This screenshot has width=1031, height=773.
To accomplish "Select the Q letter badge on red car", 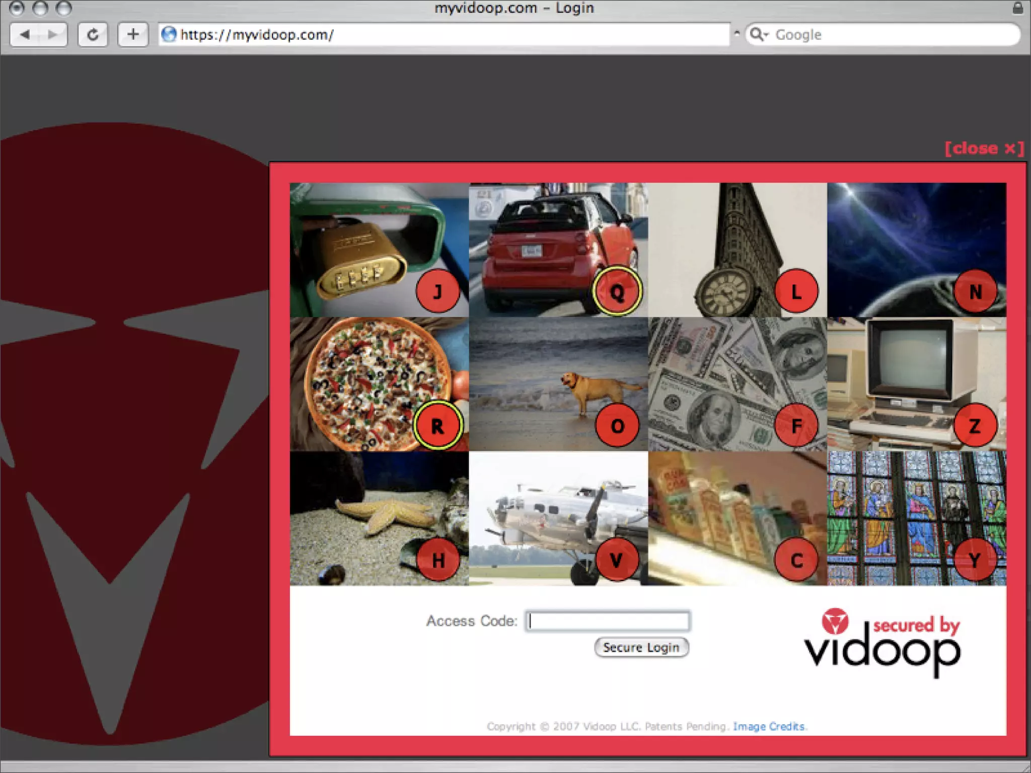I will 617,291.
